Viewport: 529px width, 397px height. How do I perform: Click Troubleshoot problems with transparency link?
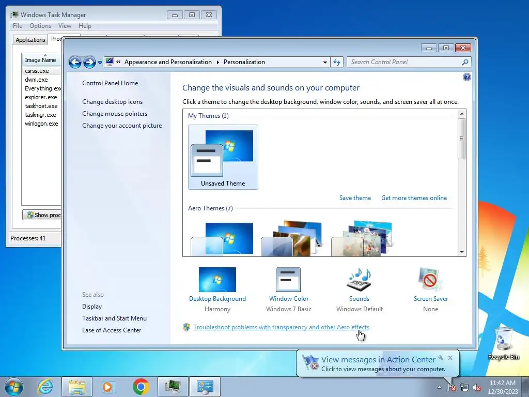(x=281, y=327)
